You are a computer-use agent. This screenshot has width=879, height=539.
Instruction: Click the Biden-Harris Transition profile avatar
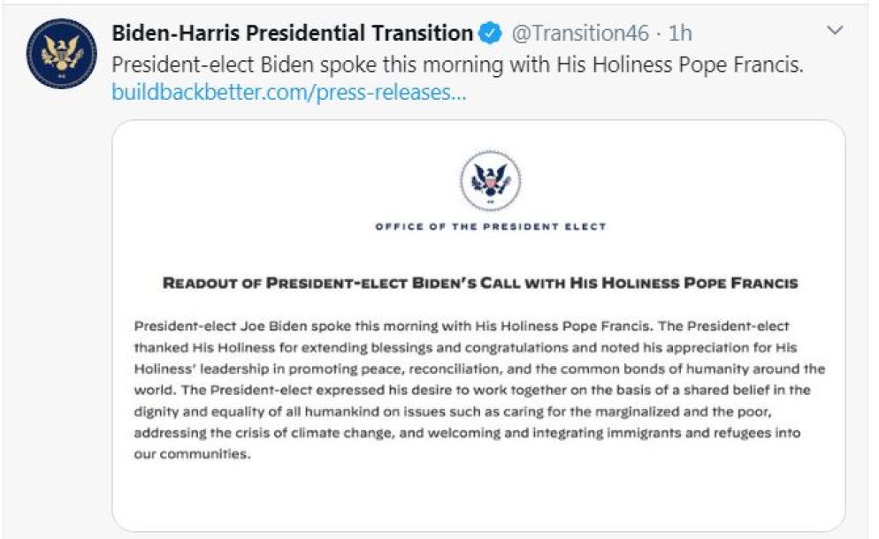(61, 53)
